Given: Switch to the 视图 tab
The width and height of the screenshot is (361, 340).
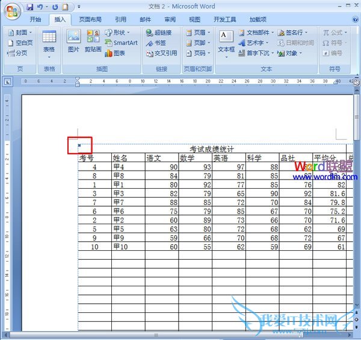Looking at the screenshot, I should click(x=194, y=20).
